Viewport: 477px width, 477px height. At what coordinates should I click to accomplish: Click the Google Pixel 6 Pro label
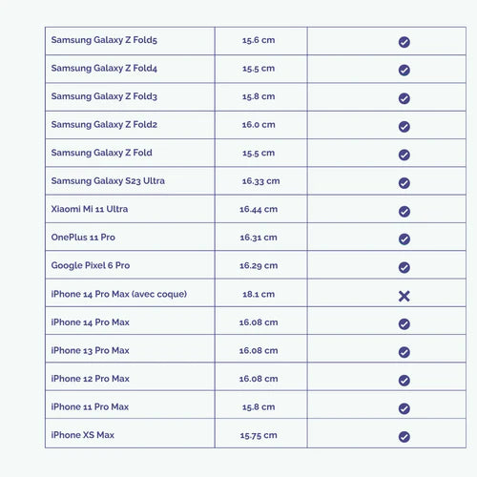coord(91,265)
